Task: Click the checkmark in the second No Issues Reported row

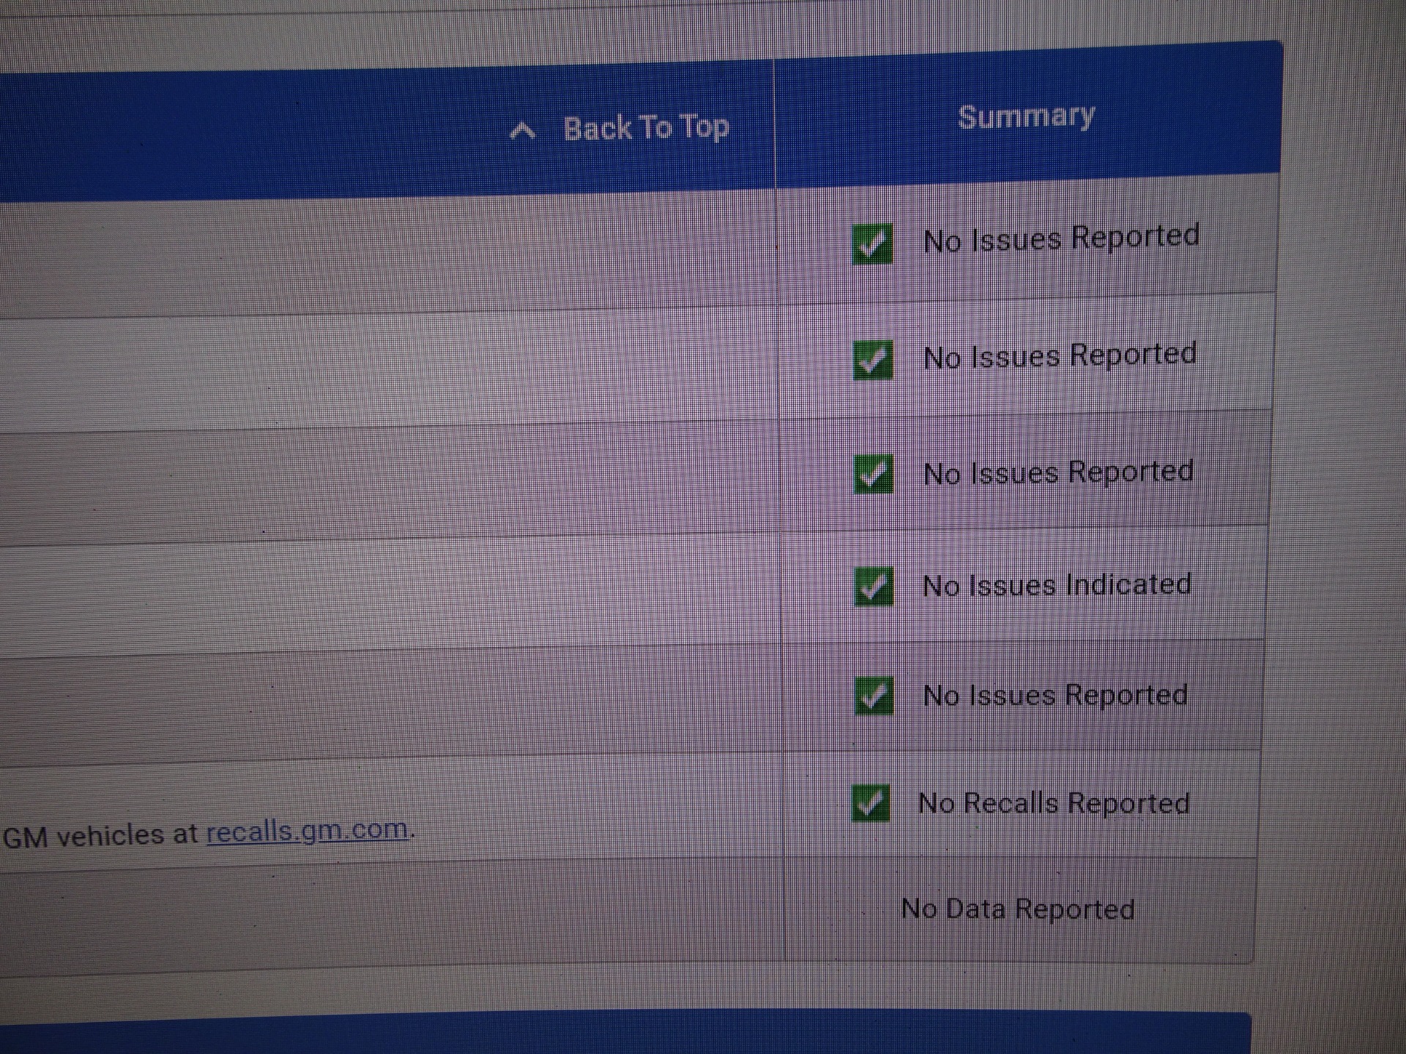Action: 873,360
